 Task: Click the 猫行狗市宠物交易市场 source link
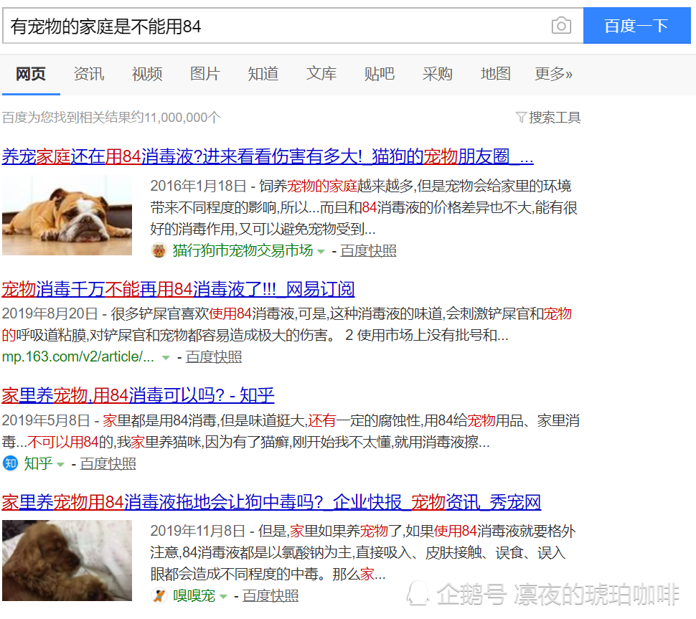243,251
